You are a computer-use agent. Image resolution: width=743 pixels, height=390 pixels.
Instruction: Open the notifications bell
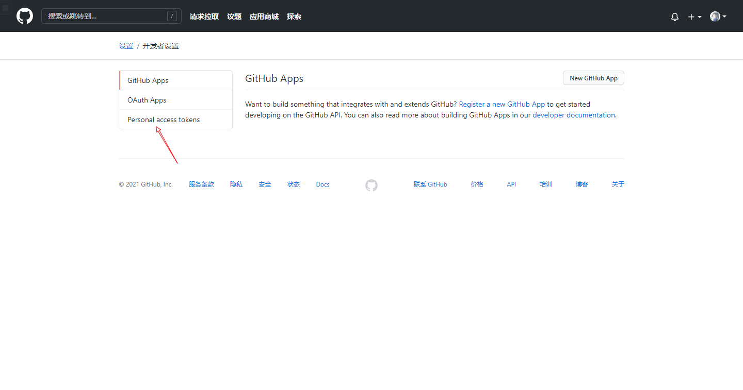click(675, 16)
